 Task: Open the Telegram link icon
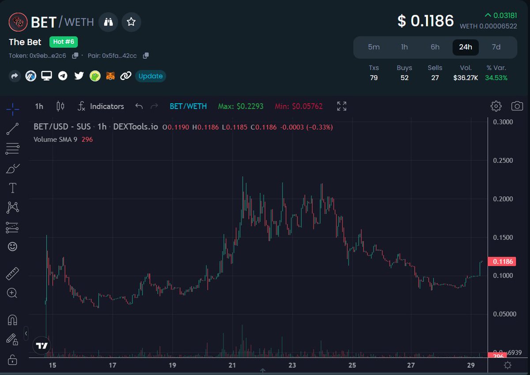(63, 76)
